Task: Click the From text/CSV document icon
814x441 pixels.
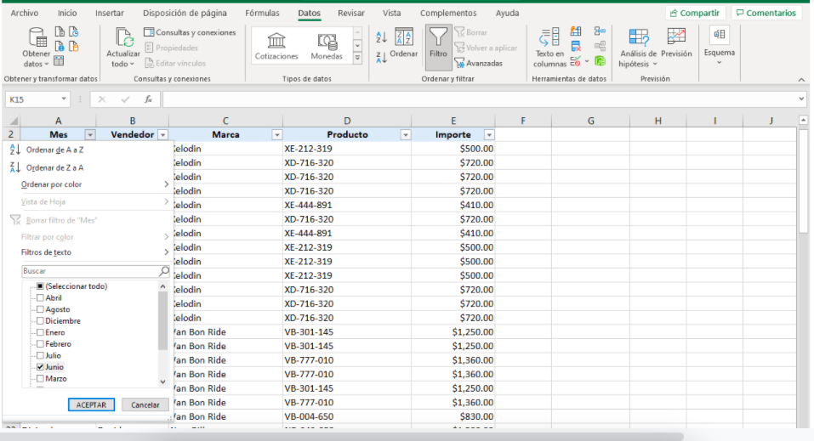Action: 60,32
